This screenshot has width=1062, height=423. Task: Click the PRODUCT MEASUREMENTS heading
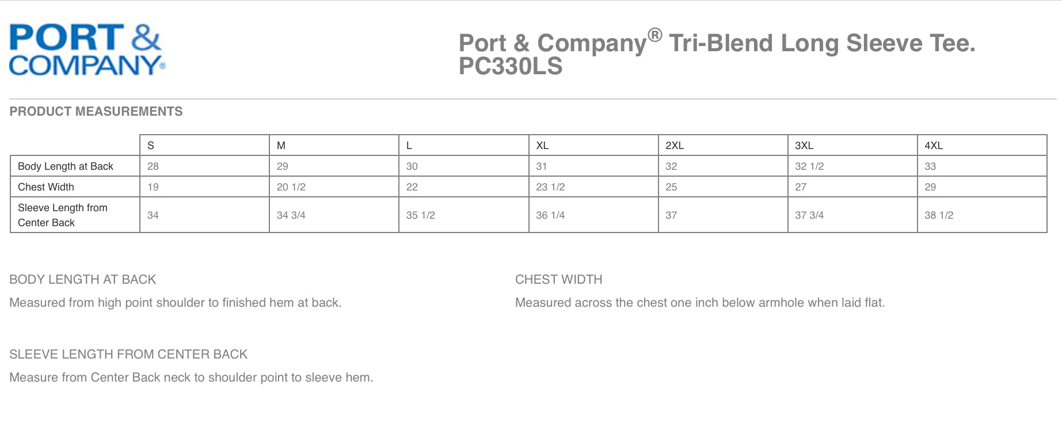96,112
